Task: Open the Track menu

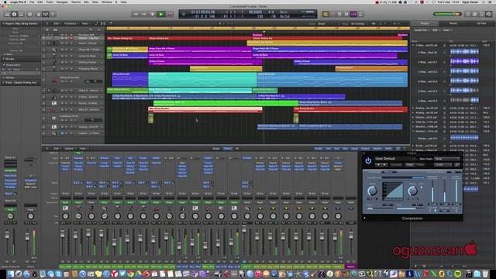Action: pos(50,2)
